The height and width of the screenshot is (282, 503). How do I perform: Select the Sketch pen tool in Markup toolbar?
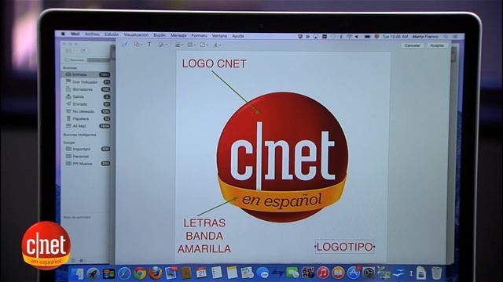pyautogui.click(x=124, y=45)
